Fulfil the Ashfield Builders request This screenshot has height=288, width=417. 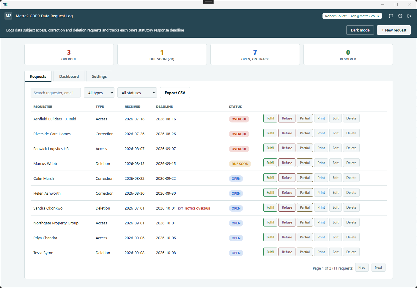[x=270, y=118]
